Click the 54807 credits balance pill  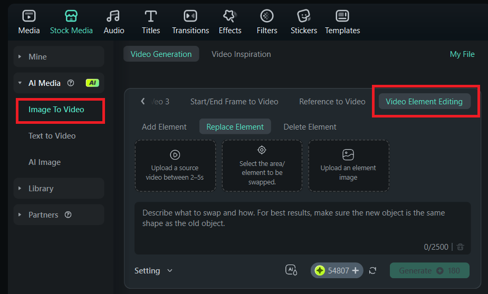pyautogui.click(x=337, y=271)
